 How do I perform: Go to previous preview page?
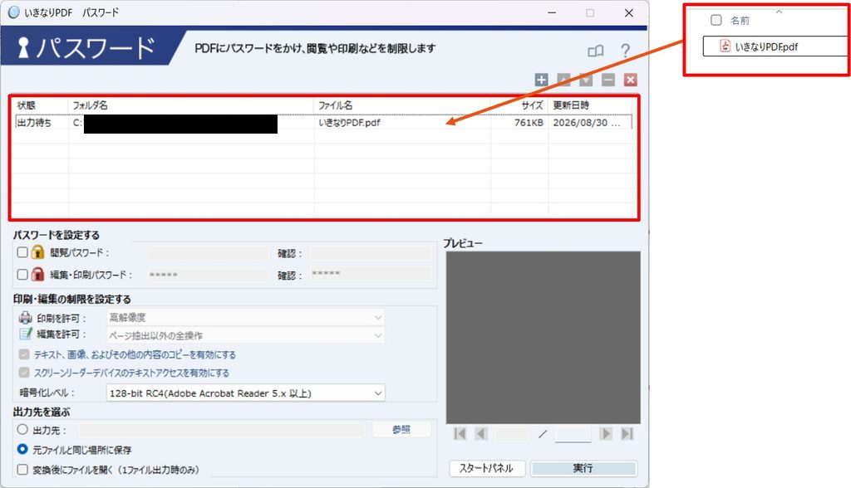[481, 434]
